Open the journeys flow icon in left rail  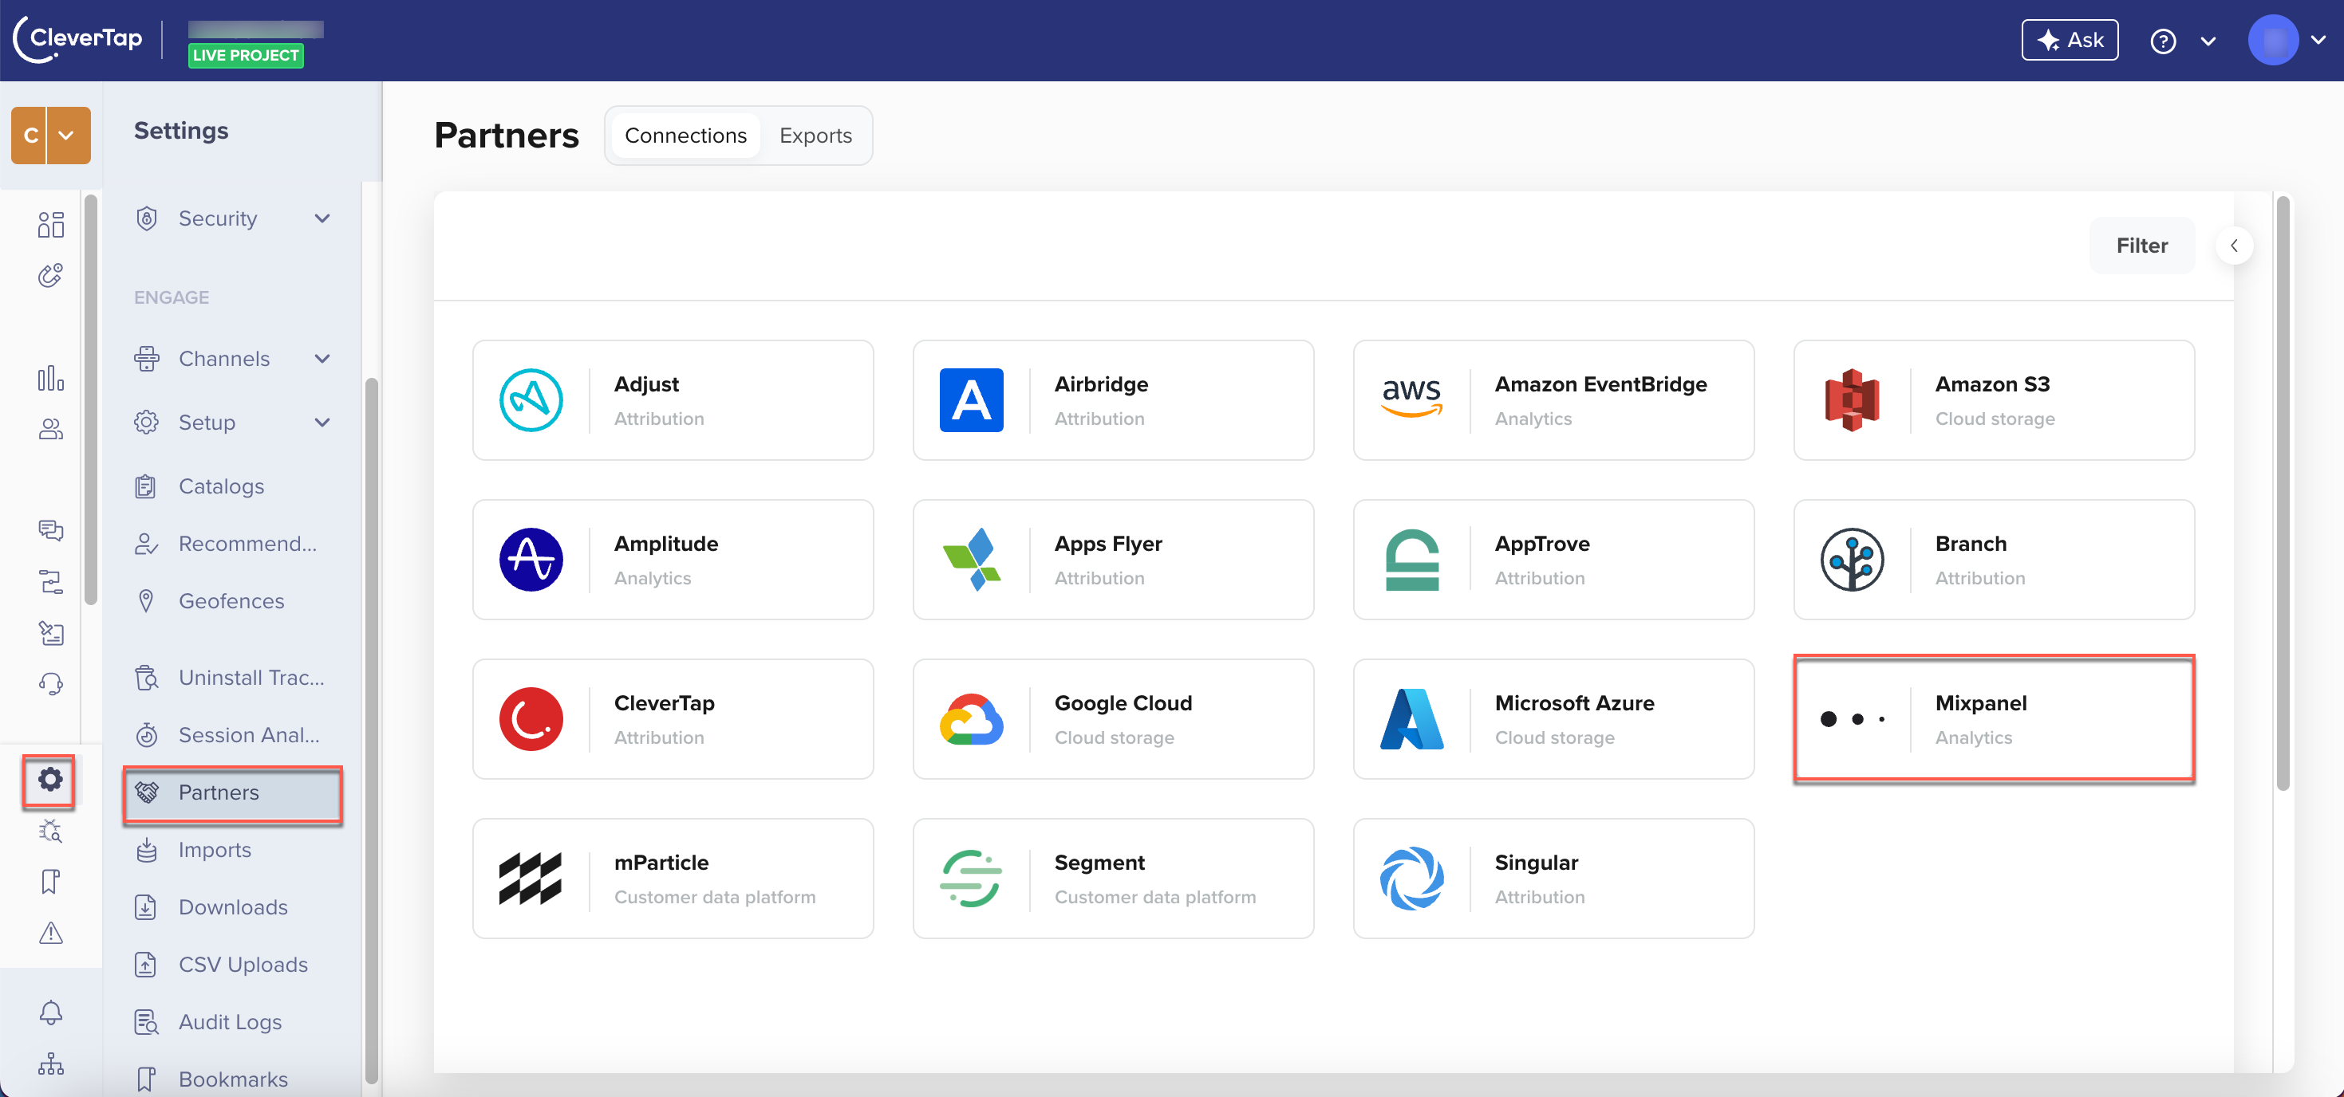51,581
